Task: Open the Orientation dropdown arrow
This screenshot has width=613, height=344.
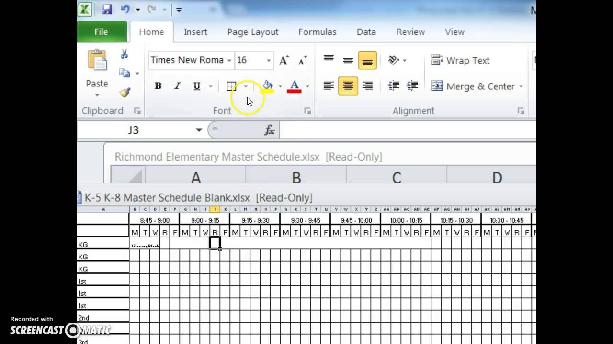Action: (x=405, y=60)
